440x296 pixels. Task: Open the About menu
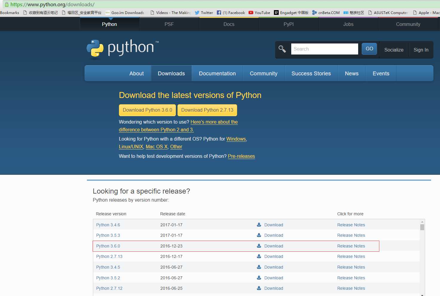[x=137, y=74]
